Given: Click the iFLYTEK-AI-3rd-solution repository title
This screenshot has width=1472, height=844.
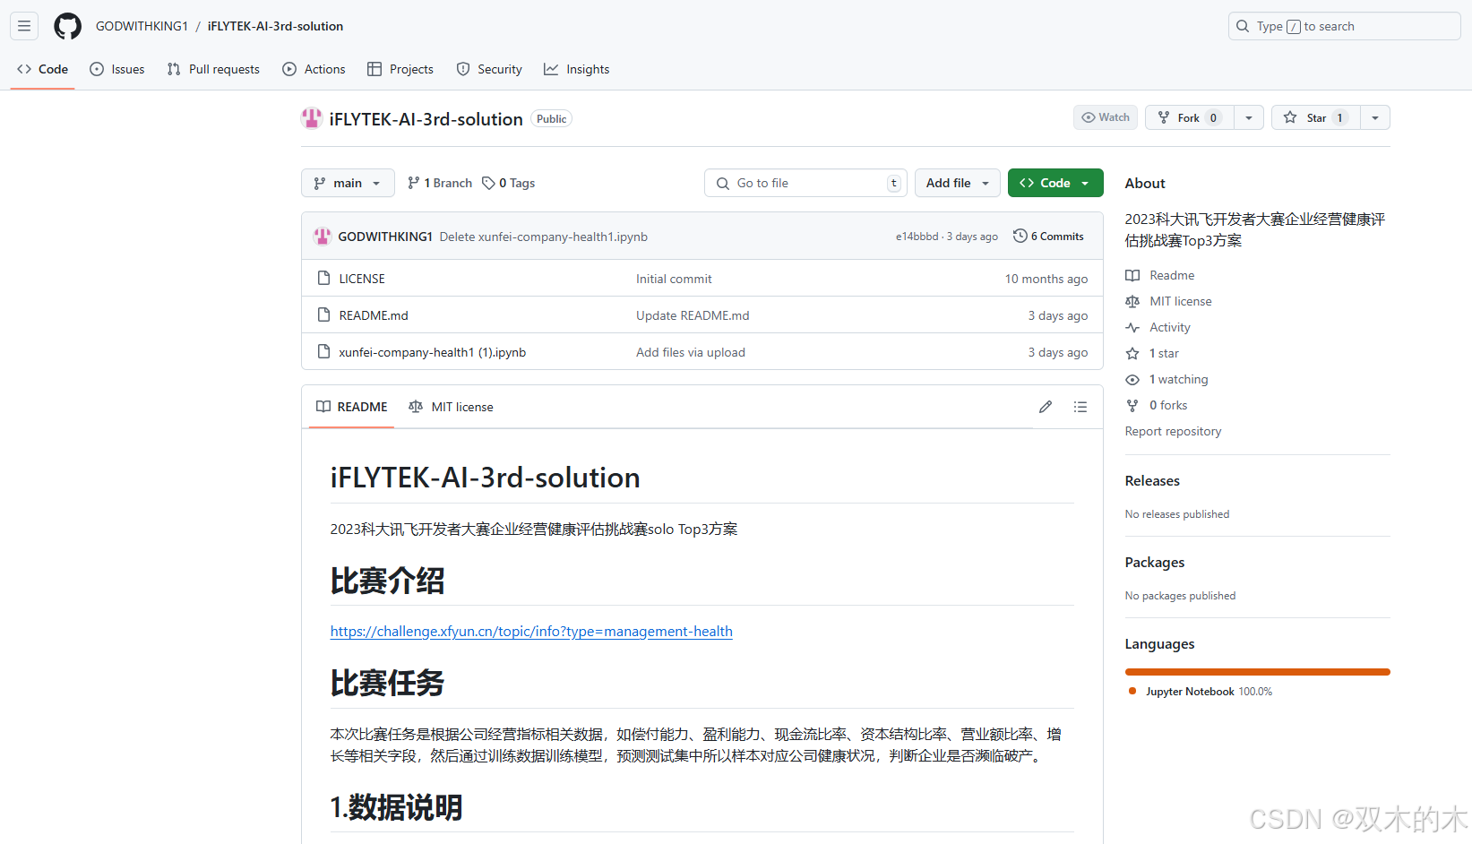Looking at the screenshot, I should tap(426, 119).
